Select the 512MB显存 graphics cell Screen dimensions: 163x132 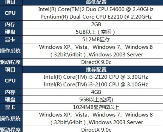[96, 40]
